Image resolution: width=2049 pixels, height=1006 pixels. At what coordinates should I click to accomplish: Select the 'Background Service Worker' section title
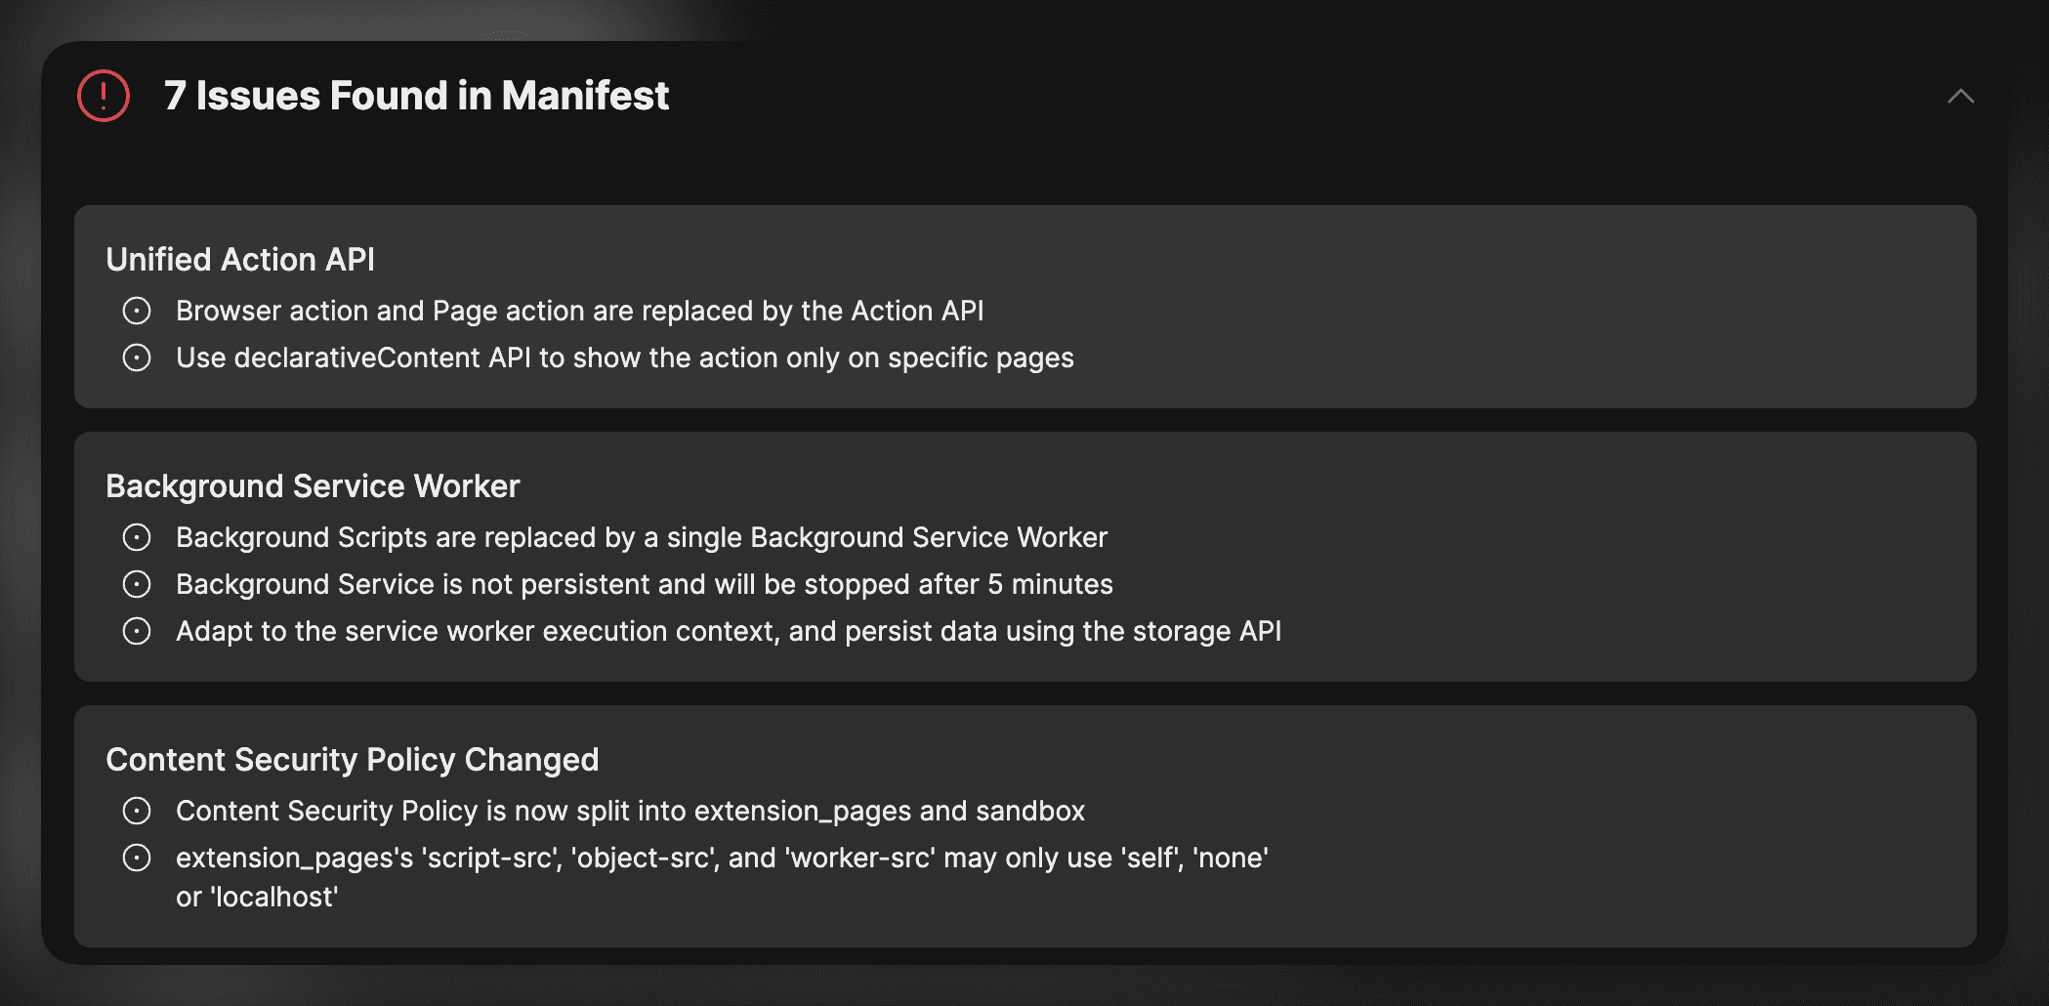pyautogui.click(x=313, y=485)
